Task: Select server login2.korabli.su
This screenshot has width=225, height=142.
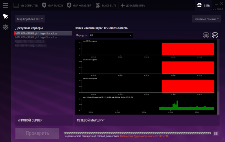Action: (36, 38)
